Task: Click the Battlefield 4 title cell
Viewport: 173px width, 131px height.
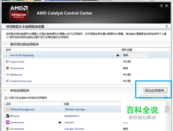Action: click(72, 116)
